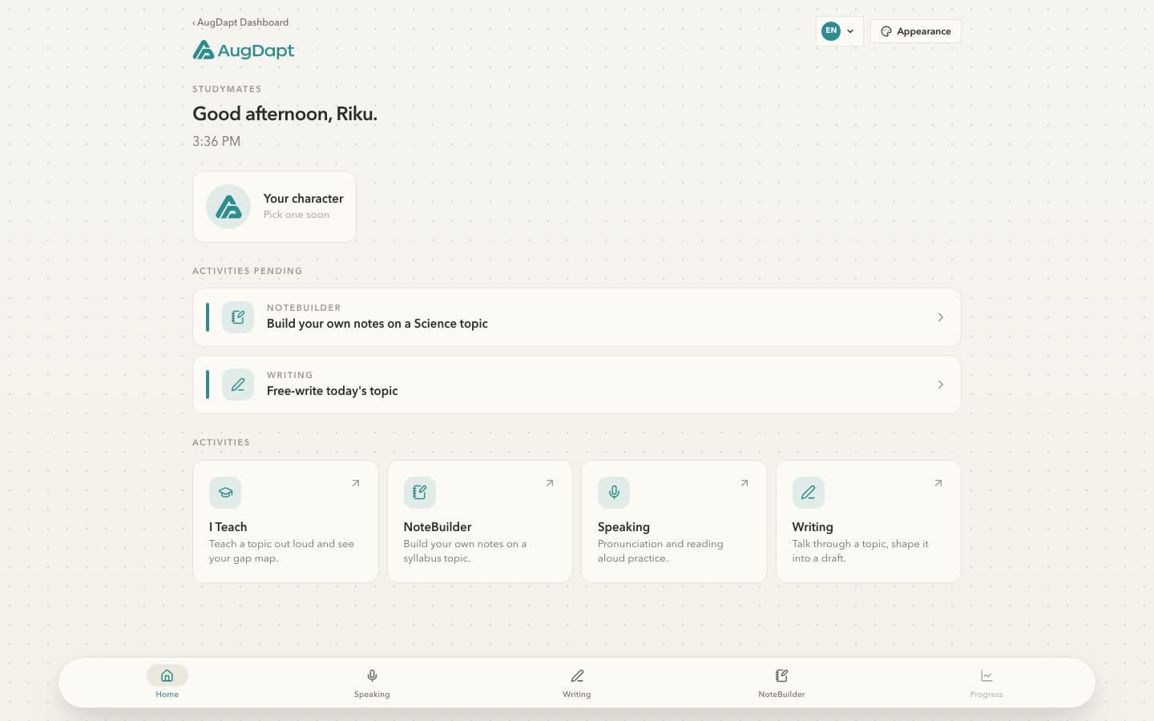The height and width of the screenshot is (721, 1154).
Task: Open the Your character card
Action: (274, 207)
